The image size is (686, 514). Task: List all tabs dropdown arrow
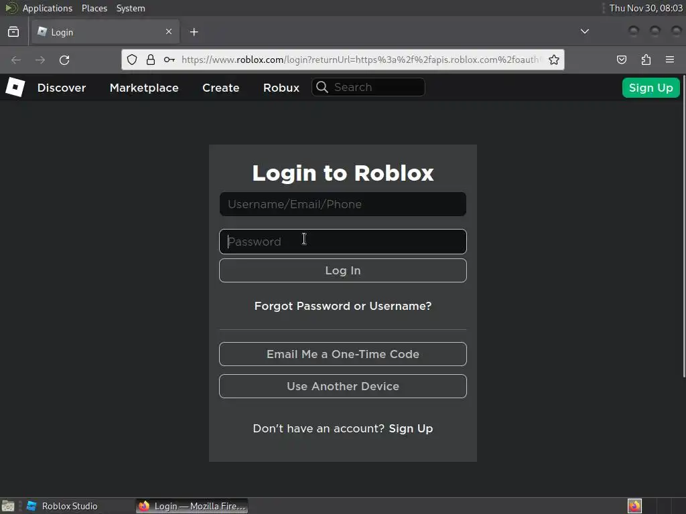click(584, 31)
